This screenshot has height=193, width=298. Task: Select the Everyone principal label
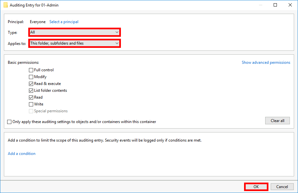point(37,21)
